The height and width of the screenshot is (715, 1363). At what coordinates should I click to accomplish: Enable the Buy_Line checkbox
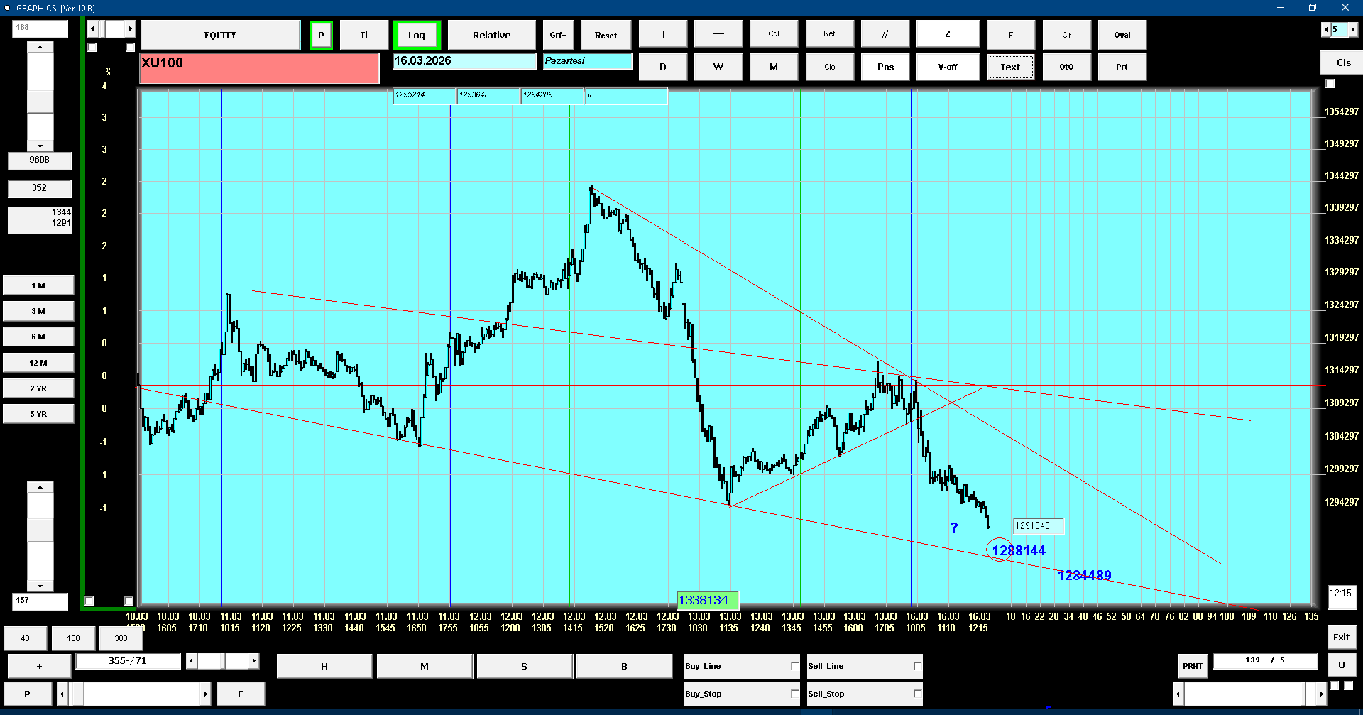coord(794,666)
